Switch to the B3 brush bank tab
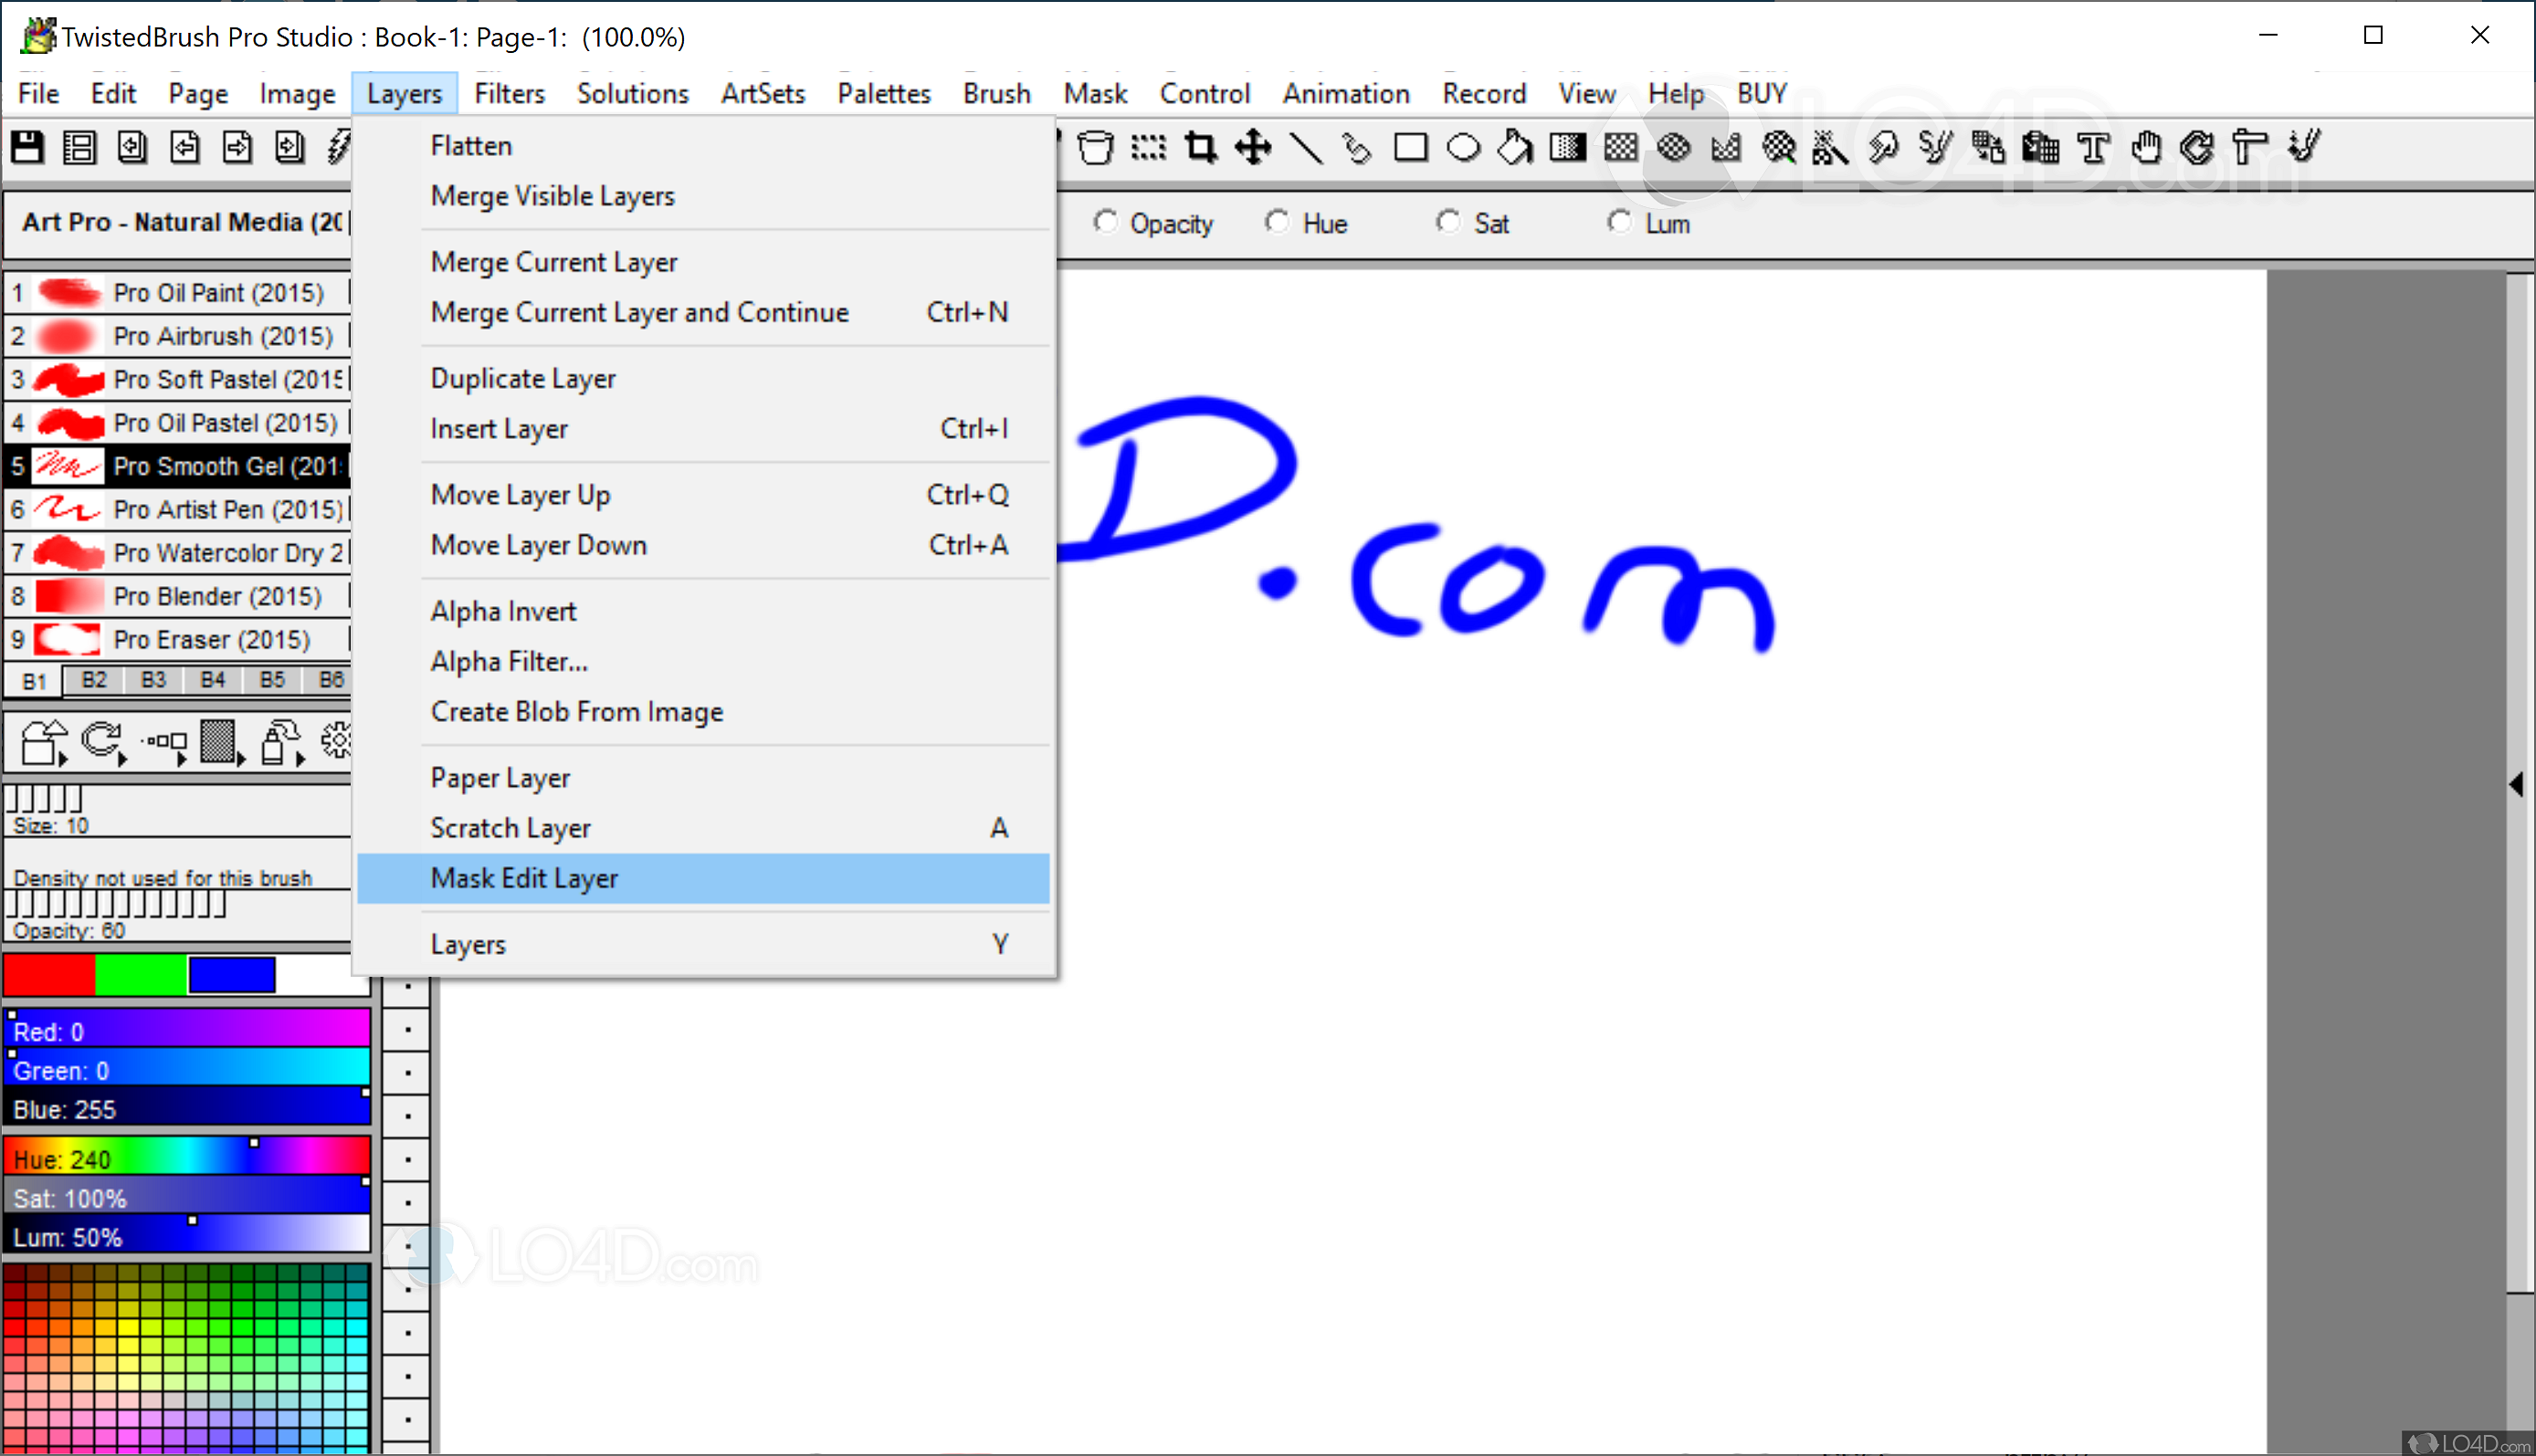Screen dimensions: 2536x1456 click(153, 680)
